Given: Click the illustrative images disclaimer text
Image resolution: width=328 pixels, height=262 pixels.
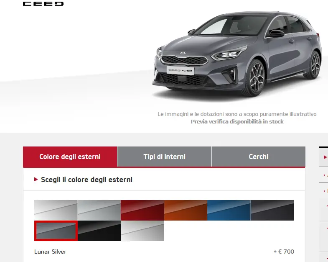Looking at the screenshot, I should 237,114.
